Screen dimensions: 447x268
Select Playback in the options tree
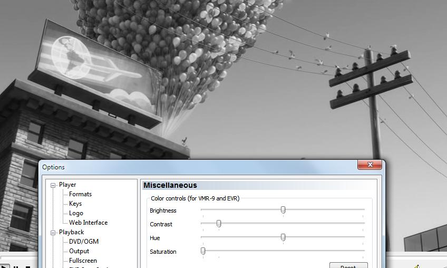click(x=71, y=232)
